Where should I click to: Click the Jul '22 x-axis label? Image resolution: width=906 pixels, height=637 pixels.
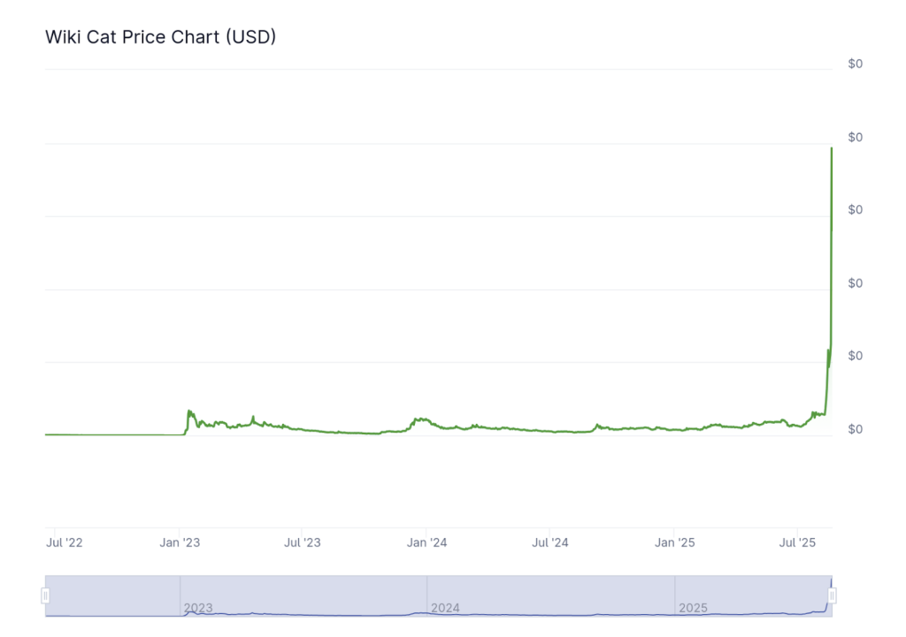pyautogui.click(x=64, y=542)
